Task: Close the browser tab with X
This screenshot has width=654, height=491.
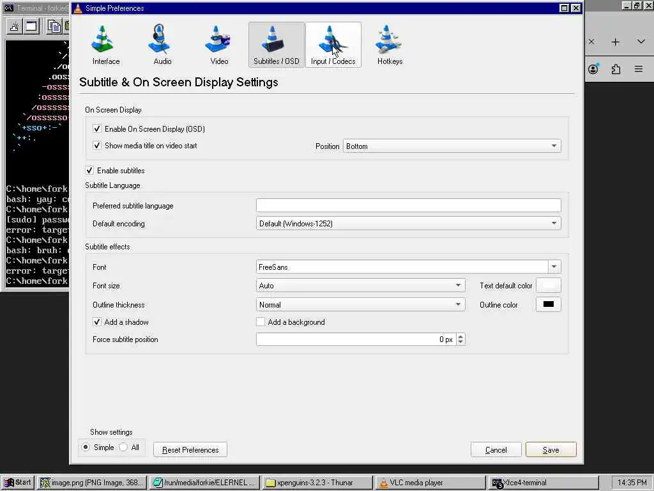Action: click(591, 42)
